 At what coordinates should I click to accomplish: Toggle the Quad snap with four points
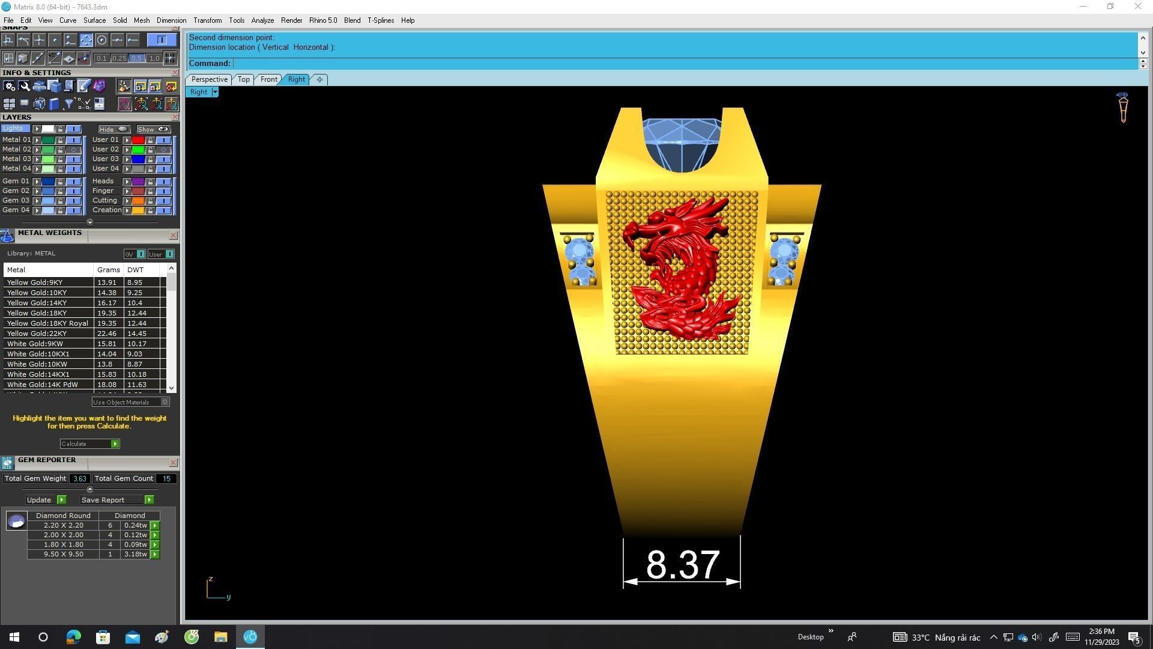pyautogui.click(x=86, y=40)
